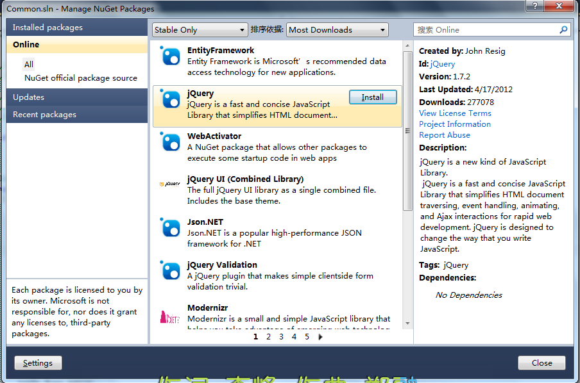Go to results page 3
580x383 pixels.
pos(281,337)
